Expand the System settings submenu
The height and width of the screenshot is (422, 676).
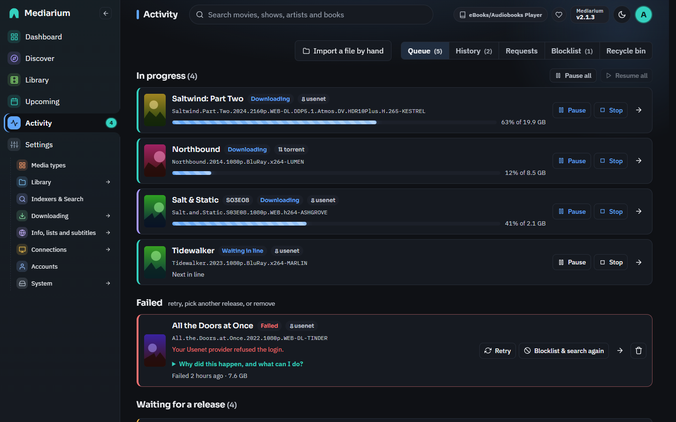point(108,283)
